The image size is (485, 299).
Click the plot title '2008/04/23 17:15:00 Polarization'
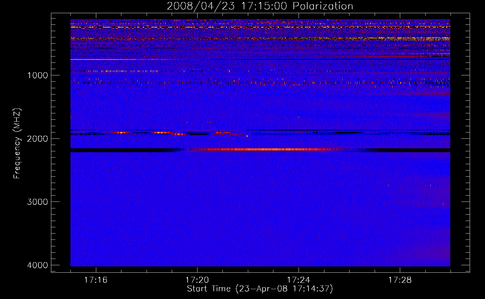(x=260, y=6)
